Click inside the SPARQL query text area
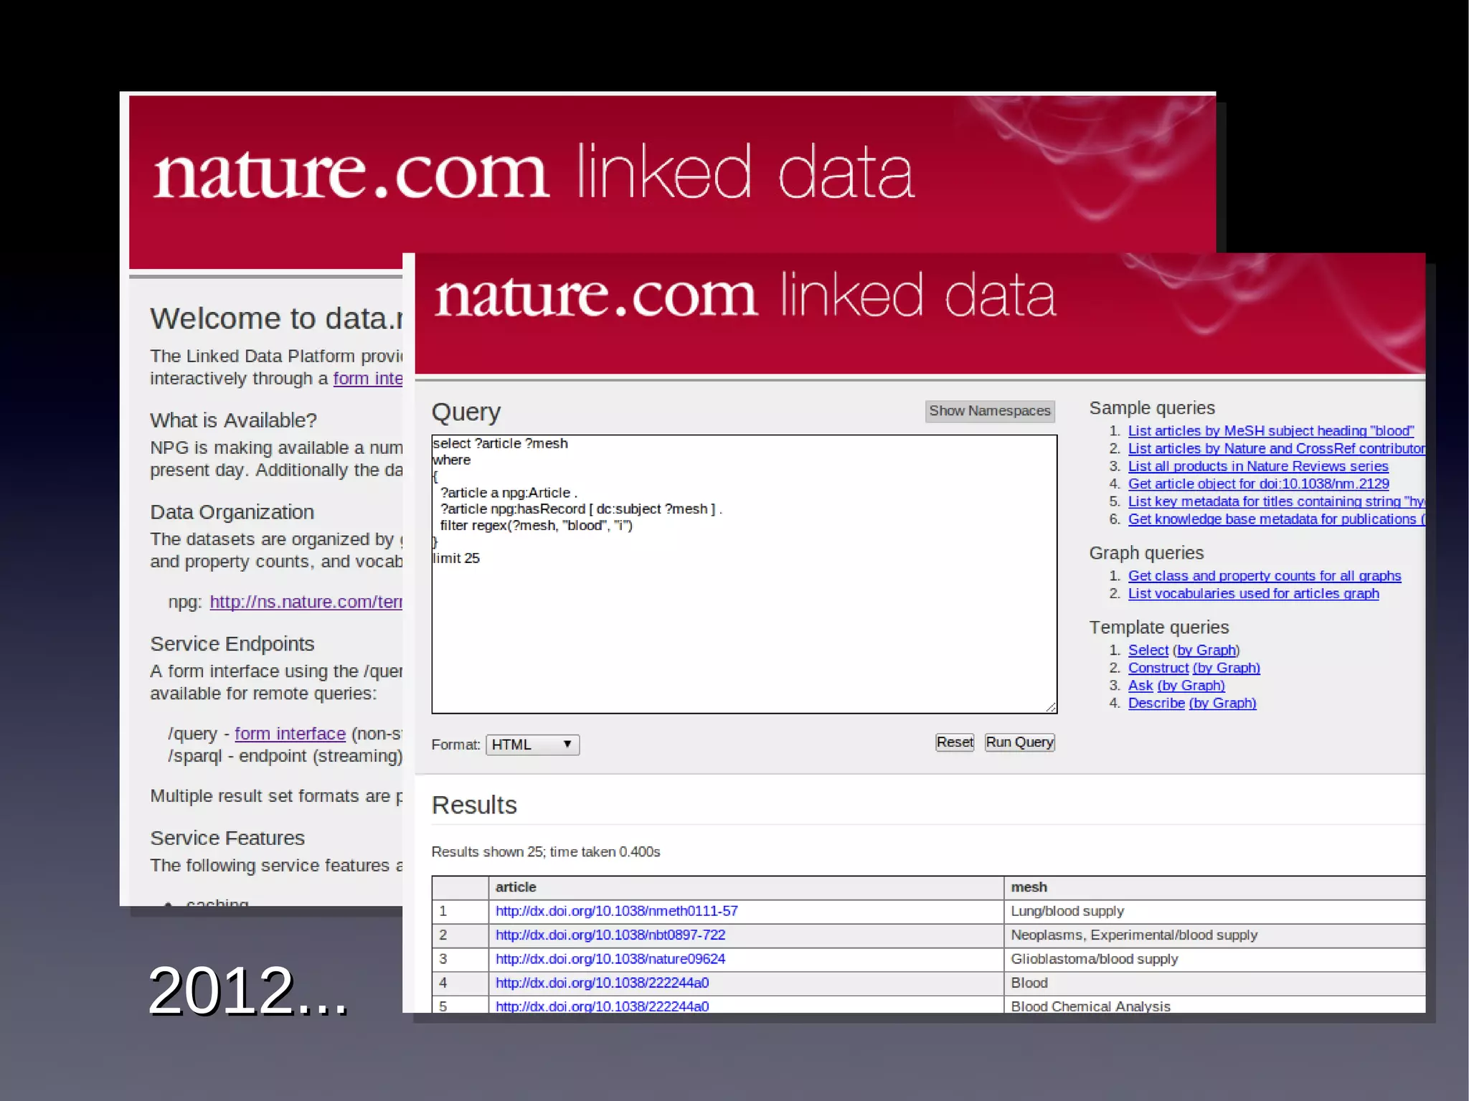 point(744,631)
